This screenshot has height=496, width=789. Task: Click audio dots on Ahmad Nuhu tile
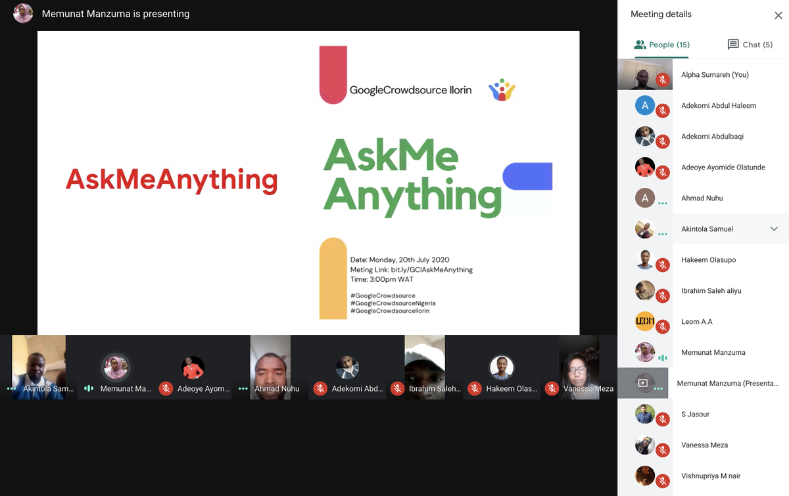(x=243, y=389)
